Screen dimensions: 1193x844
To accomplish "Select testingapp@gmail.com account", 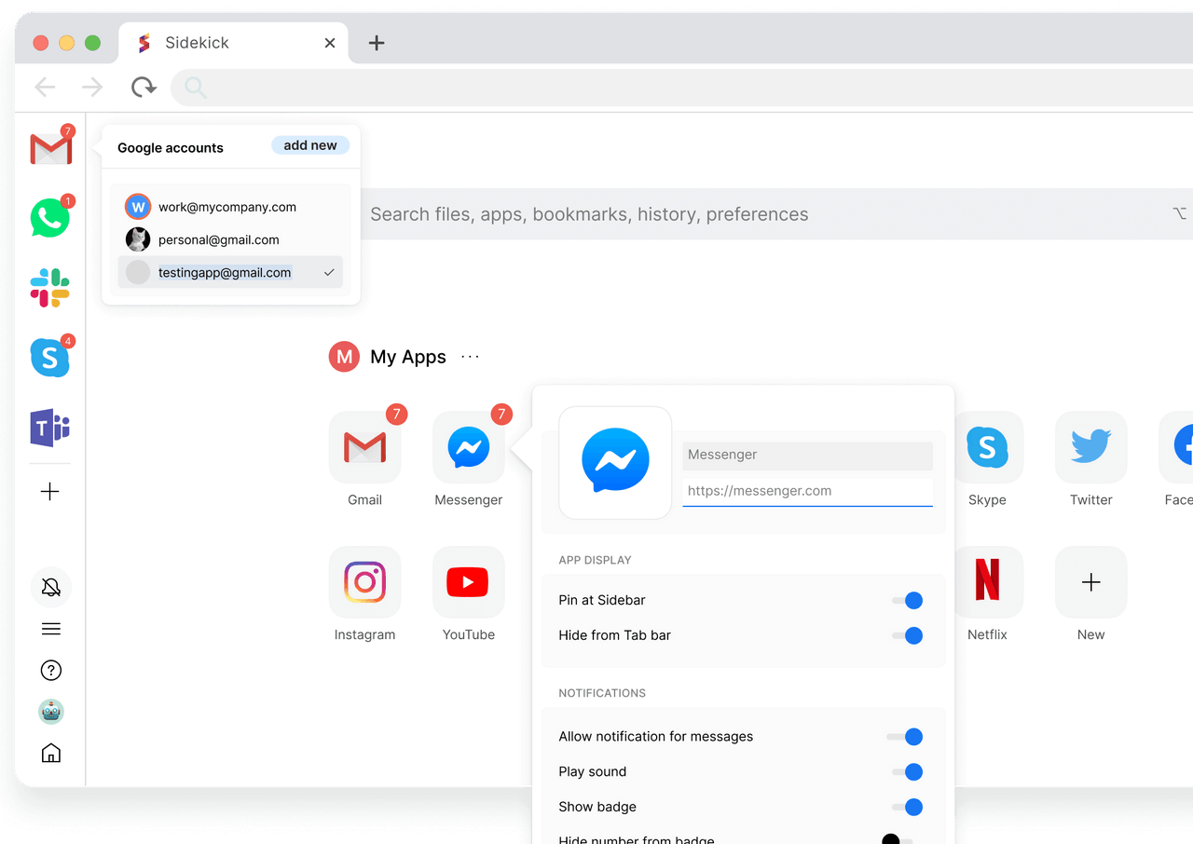I will coord(230,272).
